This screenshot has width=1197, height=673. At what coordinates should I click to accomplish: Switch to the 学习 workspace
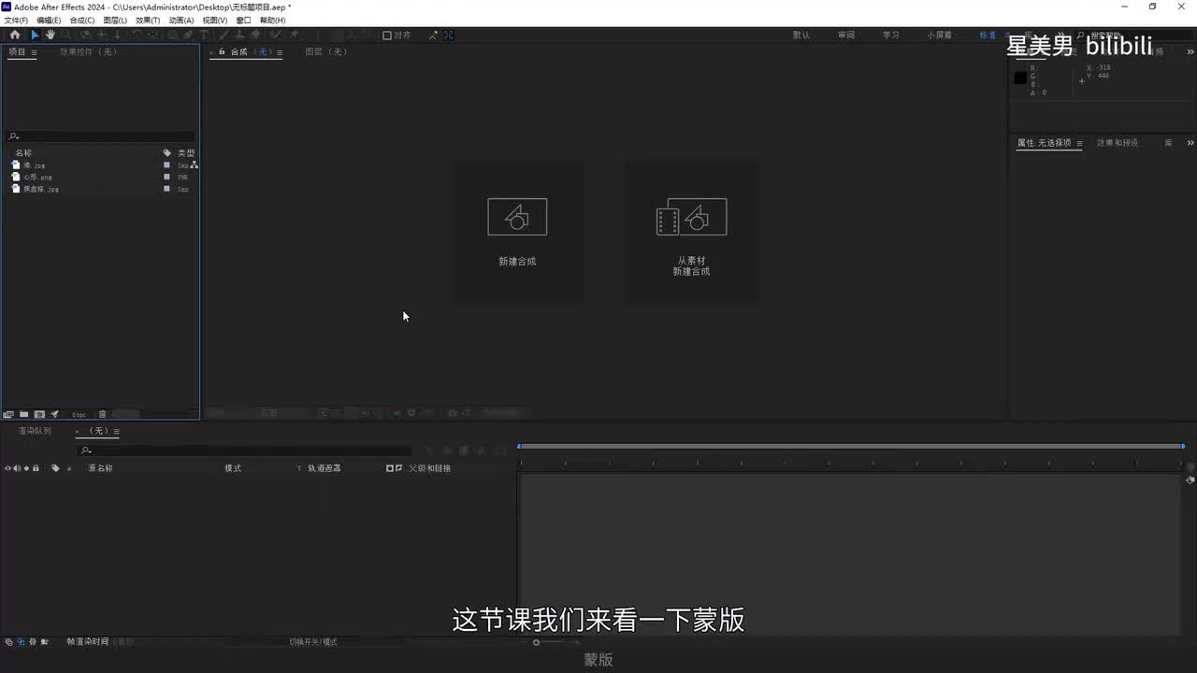(891, 36)
